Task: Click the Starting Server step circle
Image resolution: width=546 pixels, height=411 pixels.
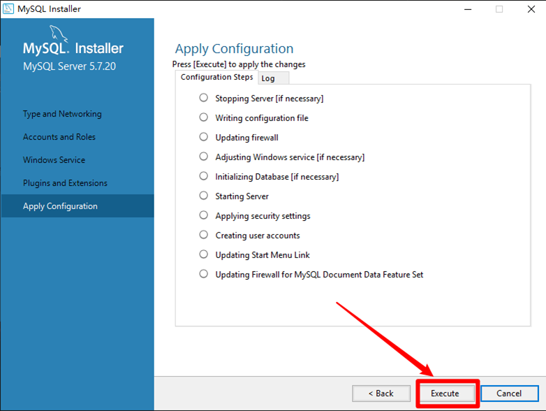Action: [x=204, y=195]
